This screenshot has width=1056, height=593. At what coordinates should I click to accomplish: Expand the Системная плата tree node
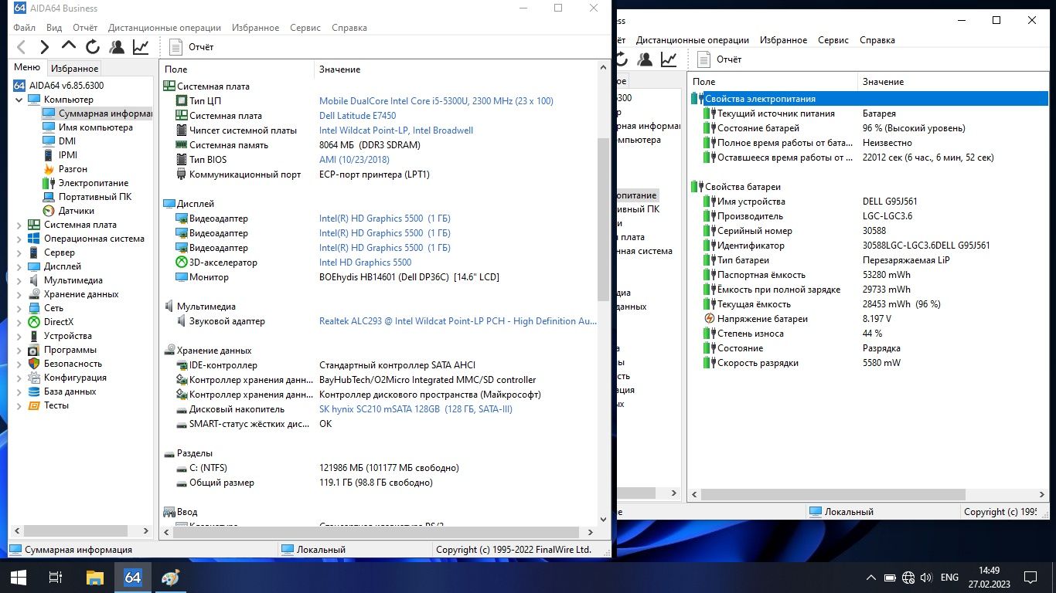[x=19, y=225]
